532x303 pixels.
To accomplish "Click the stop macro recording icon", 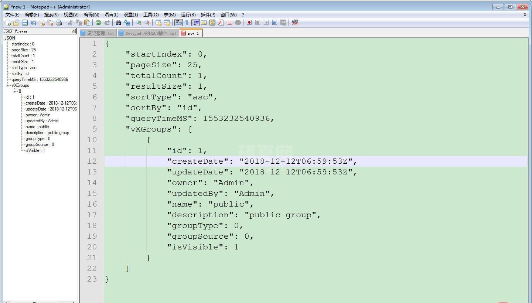I will (258, 23).
